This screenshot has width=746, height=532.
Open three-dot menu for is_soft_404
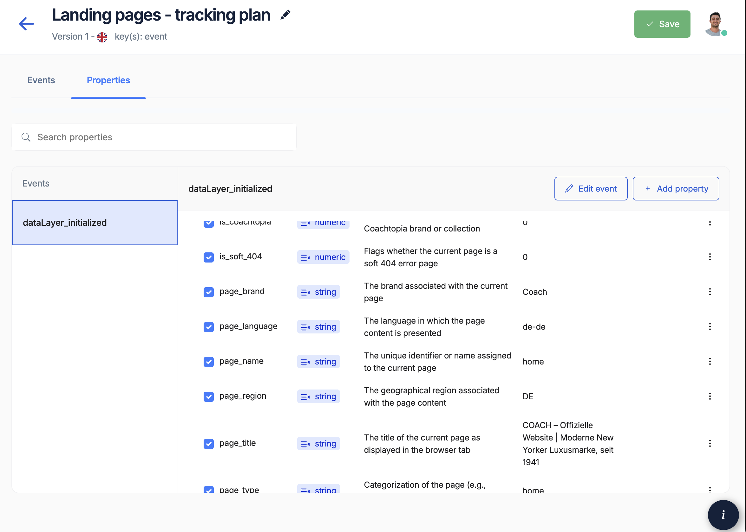(710, 257)
